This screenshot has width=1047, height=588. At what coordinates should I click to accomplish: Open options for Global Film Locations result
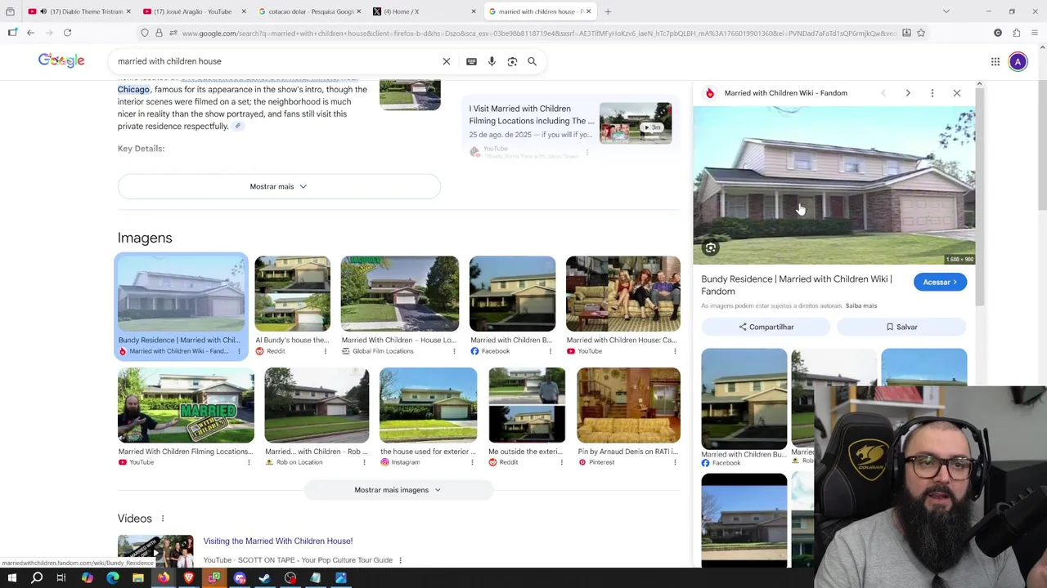click(x=454, y=351)
